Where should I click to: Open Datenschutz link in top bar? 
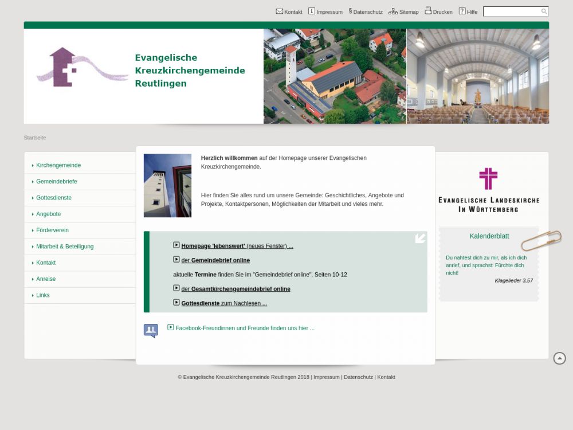[x=367, y=12]
